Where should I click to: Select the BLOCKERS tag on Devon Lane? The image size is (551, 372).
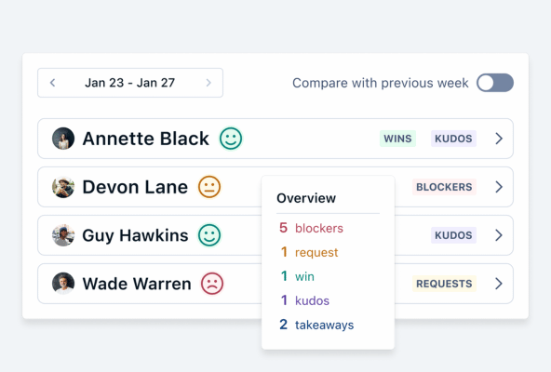444,187
